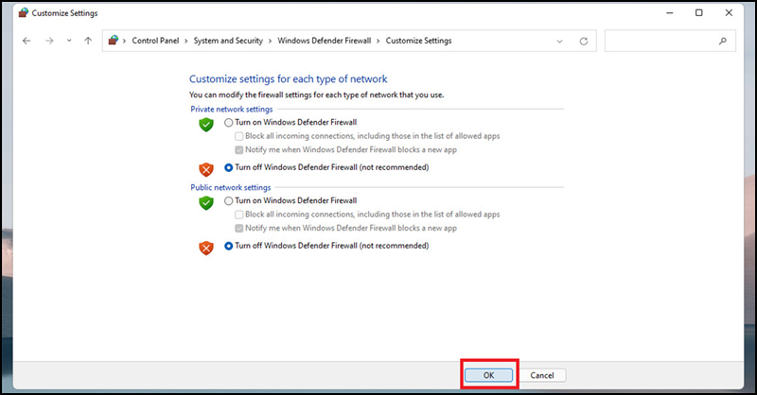
Task: Click the search magnifier icon
Action: tap(723, 41)
